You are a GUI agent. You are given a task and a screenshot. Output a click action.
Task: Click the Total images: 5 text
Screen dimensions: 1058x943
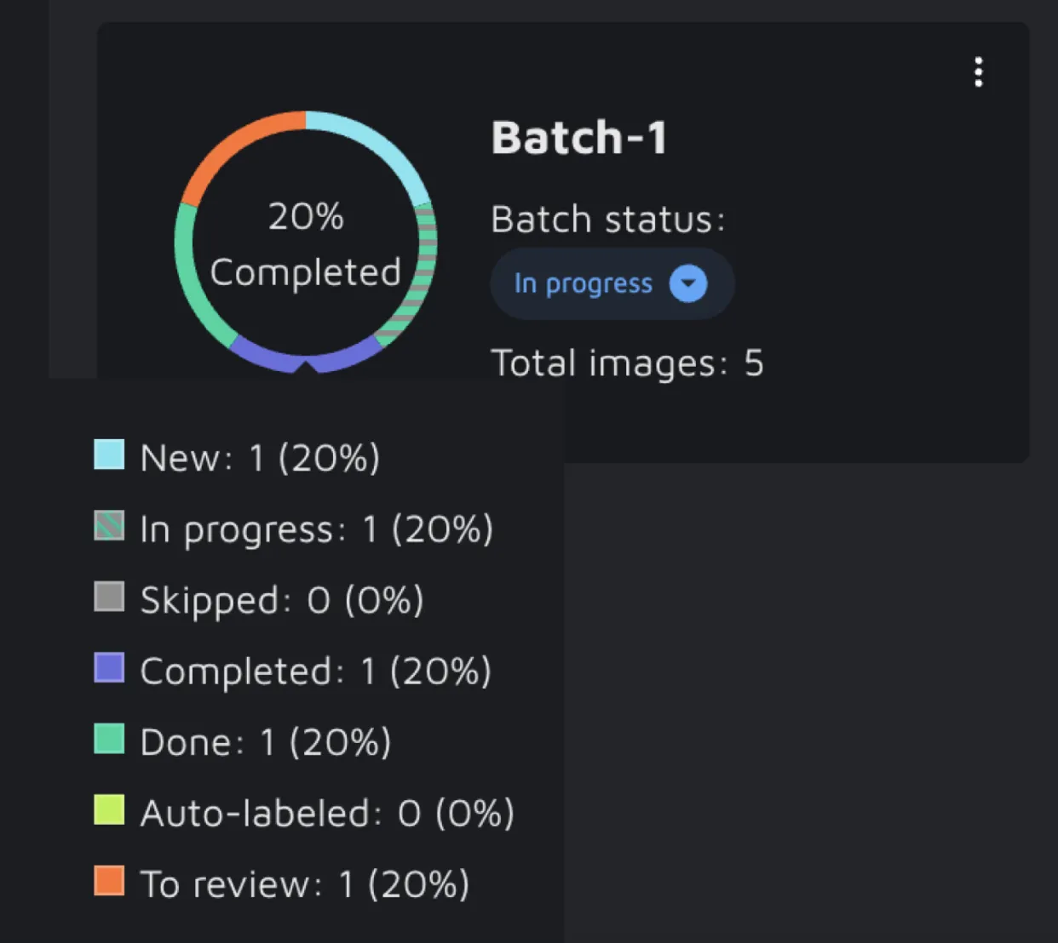pos(627,363)
